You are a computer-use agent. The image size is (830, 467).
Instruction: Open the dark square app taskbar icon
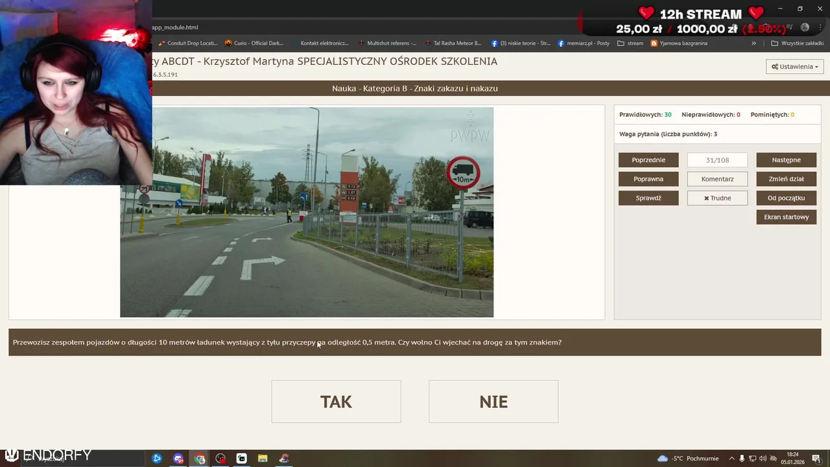[241, 459]
